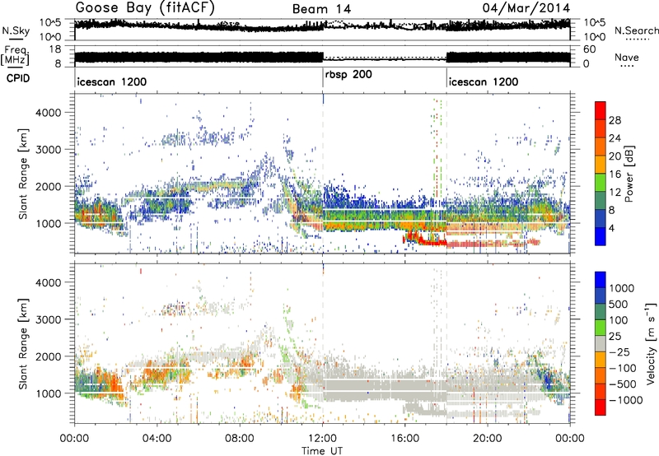
Task: Click the "20:00" time axis tick
Action: [488, 439]
